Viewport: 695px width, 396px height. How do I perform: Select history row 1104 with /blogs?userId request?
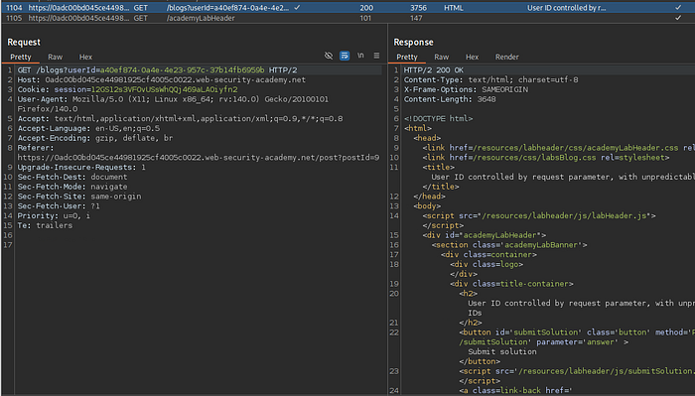tap(347, 8)
